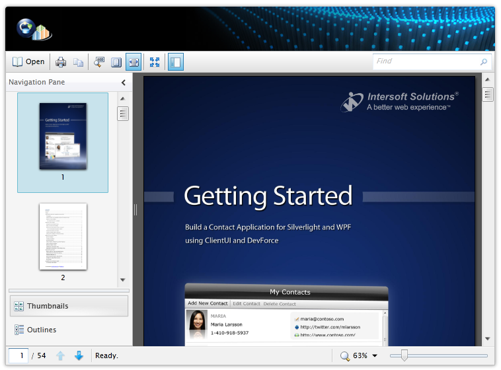Click the '/ 54' total pages text
This screenshot has width=501, height=370.
[38, 355]
